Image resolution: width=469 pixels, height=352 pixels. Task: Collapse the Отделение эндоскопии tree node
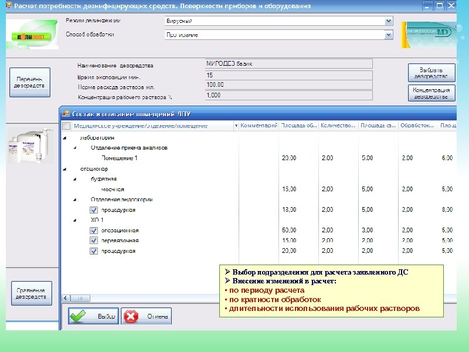pos(75,199)
